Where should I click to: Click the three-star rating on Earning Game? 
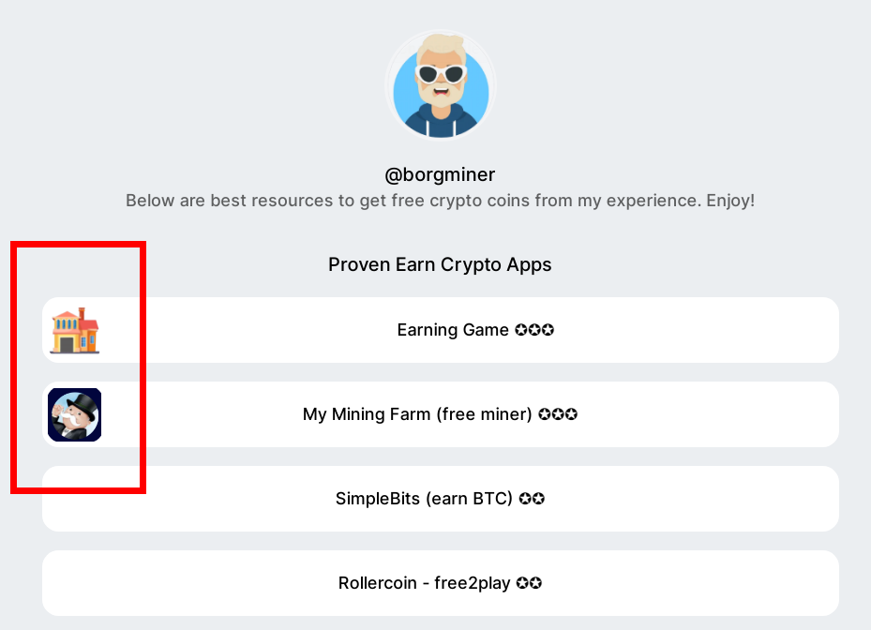(x=534, y=330)
